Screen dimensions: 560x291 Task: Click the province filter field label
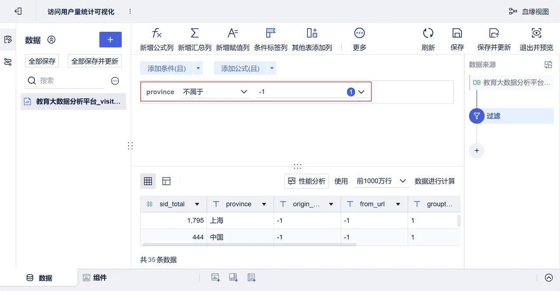(160, 92)
